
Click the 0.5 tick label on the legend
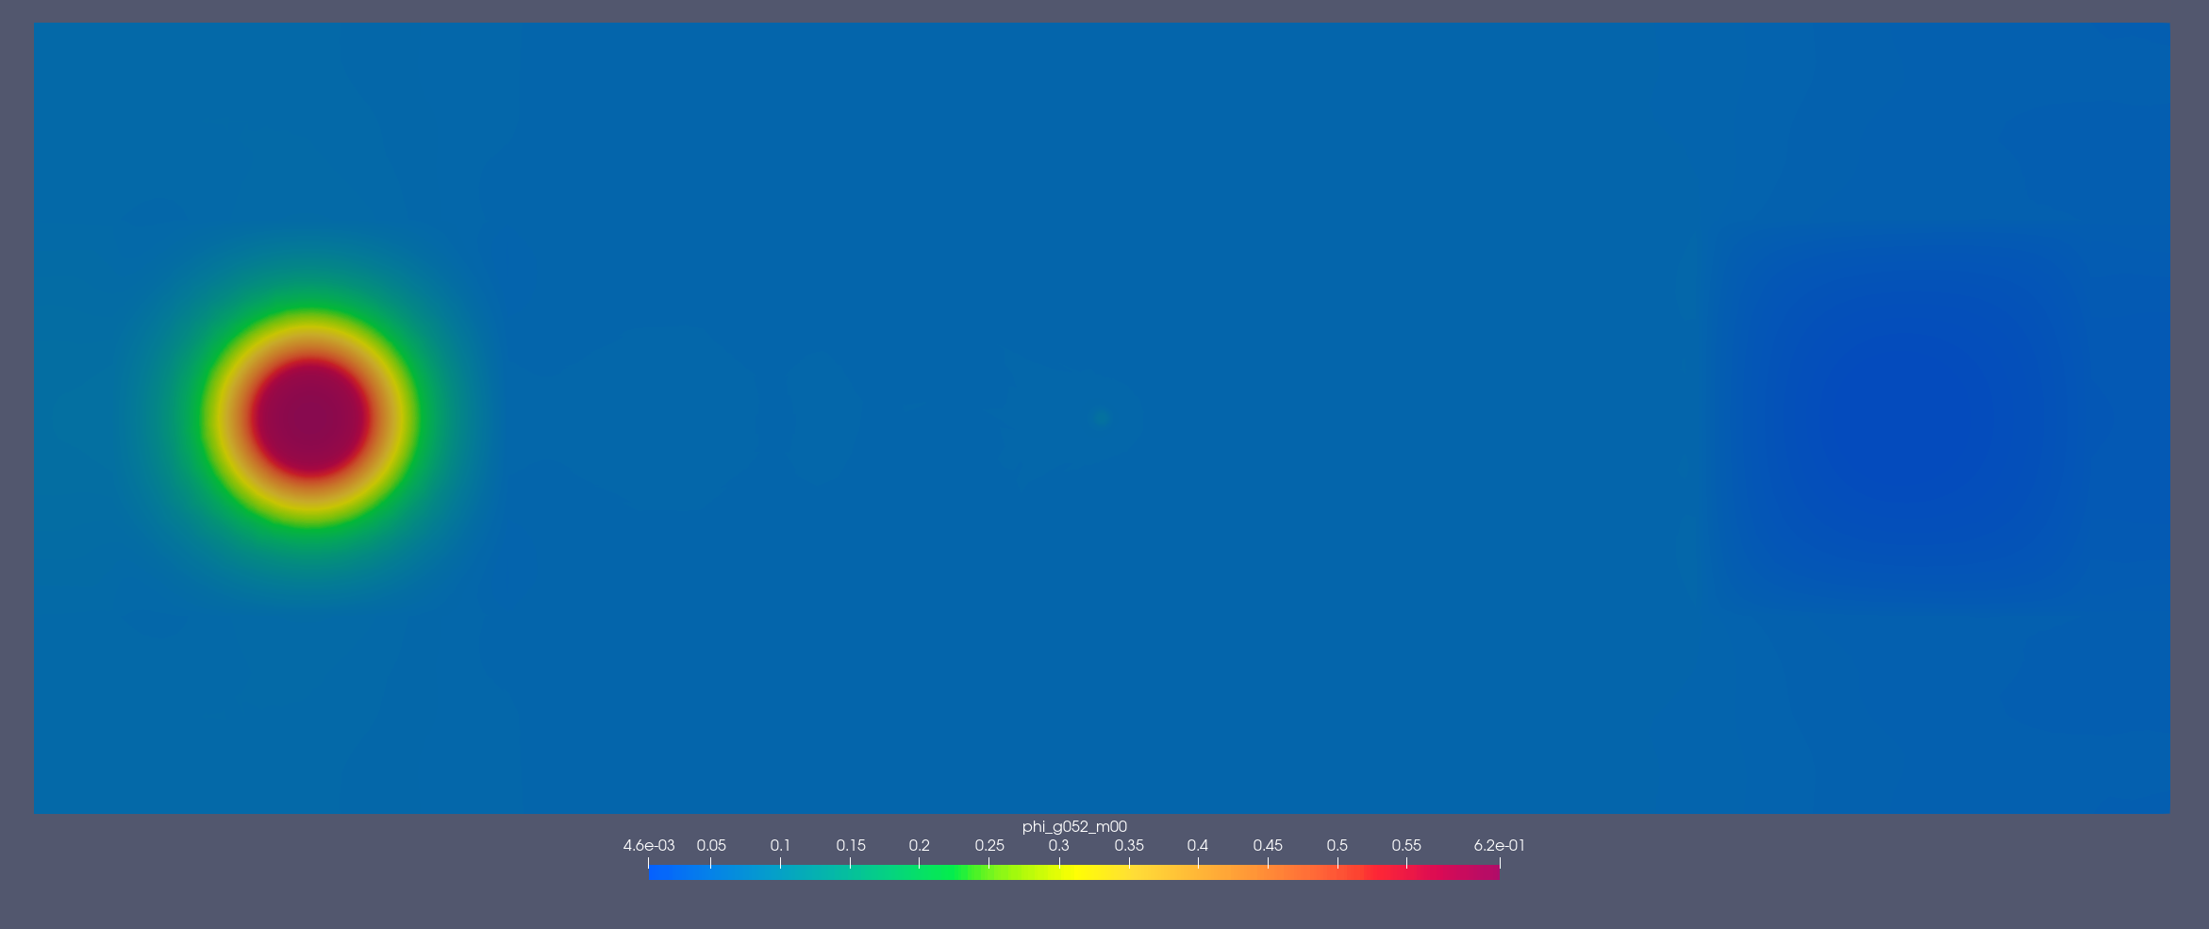click(1337, 845)
